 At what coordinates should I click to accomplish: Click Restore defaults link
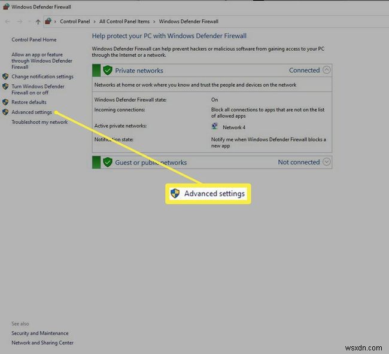pos(29,102)
